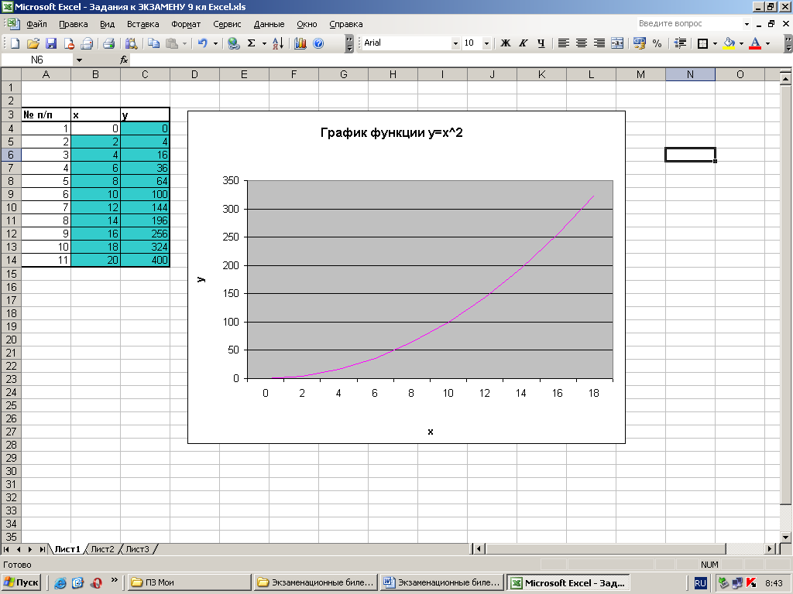Open the Формат menu
This screenshot has height=594, width=793.
point(186,24)
